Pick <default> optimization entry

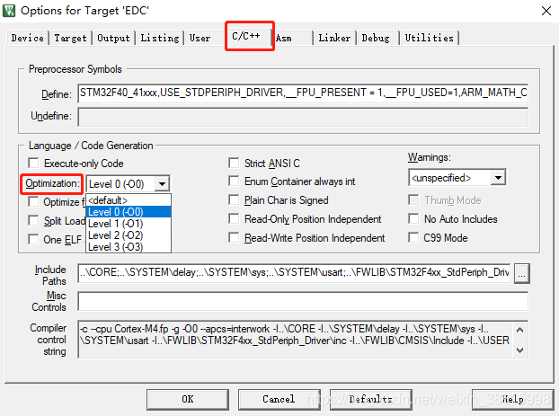(108, 200)
